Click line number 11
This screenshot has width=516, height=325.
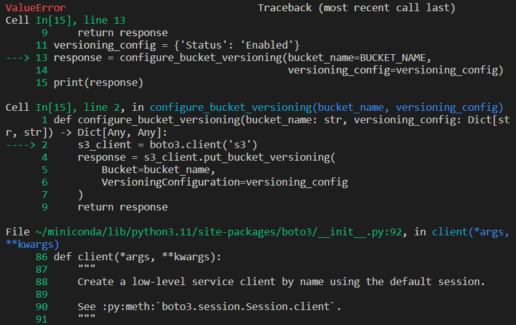41,45
